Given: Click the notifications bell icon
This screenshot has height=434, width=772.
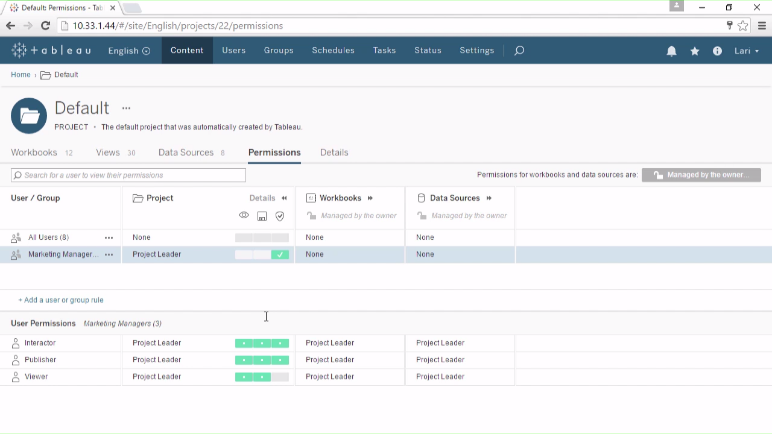Looking at the screenshot, I should [x=671, y=51].
